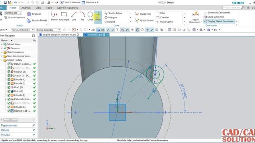Expand the Model Views tree node
Viewport: 255px width, 143px height.
(x=2, y=44)
